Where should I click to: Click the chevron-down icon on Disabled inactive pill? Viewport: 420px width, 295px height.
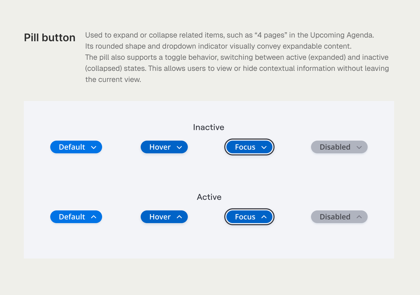[x=360, y=147]
